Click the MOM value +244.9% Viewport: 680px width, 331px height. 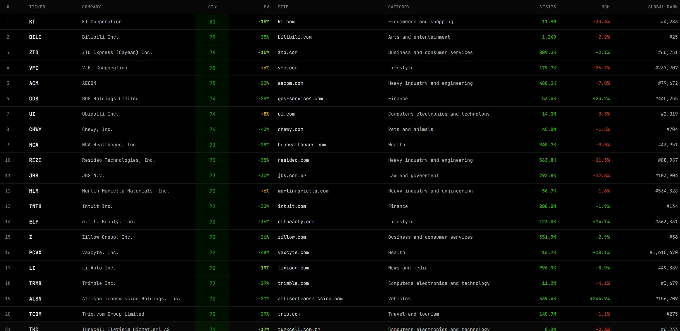(x=600, y=299)
